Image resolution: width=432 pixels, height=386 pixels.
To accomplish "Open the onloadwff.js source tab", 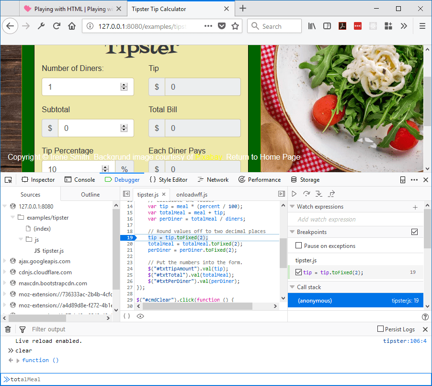I will point(192,195).
